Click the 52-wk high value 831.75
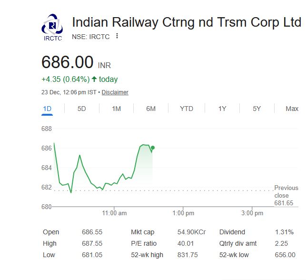Viewport: 306px width, 280px height. point(188,255)
